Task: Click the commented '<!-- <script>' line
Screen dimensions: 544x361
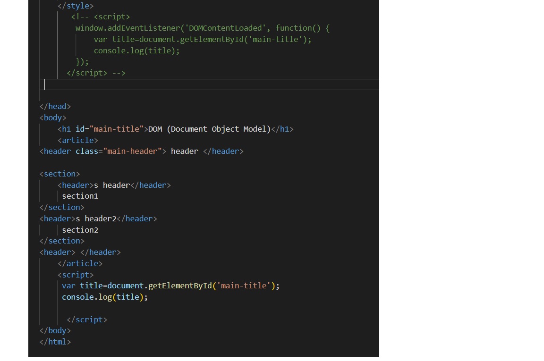Action: coord(100,17)
